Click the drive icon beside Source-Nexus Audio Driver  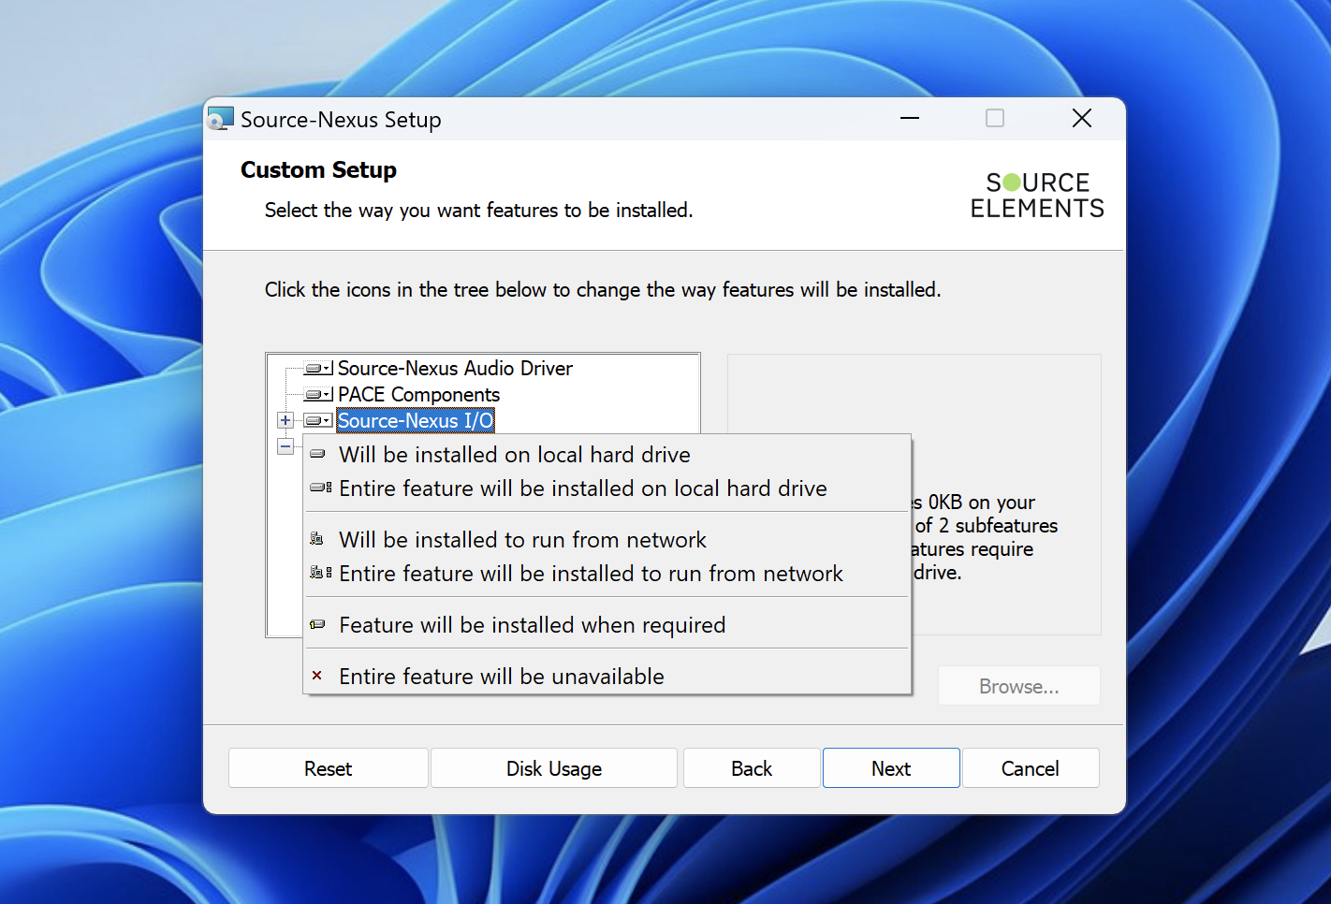[318, 369]
